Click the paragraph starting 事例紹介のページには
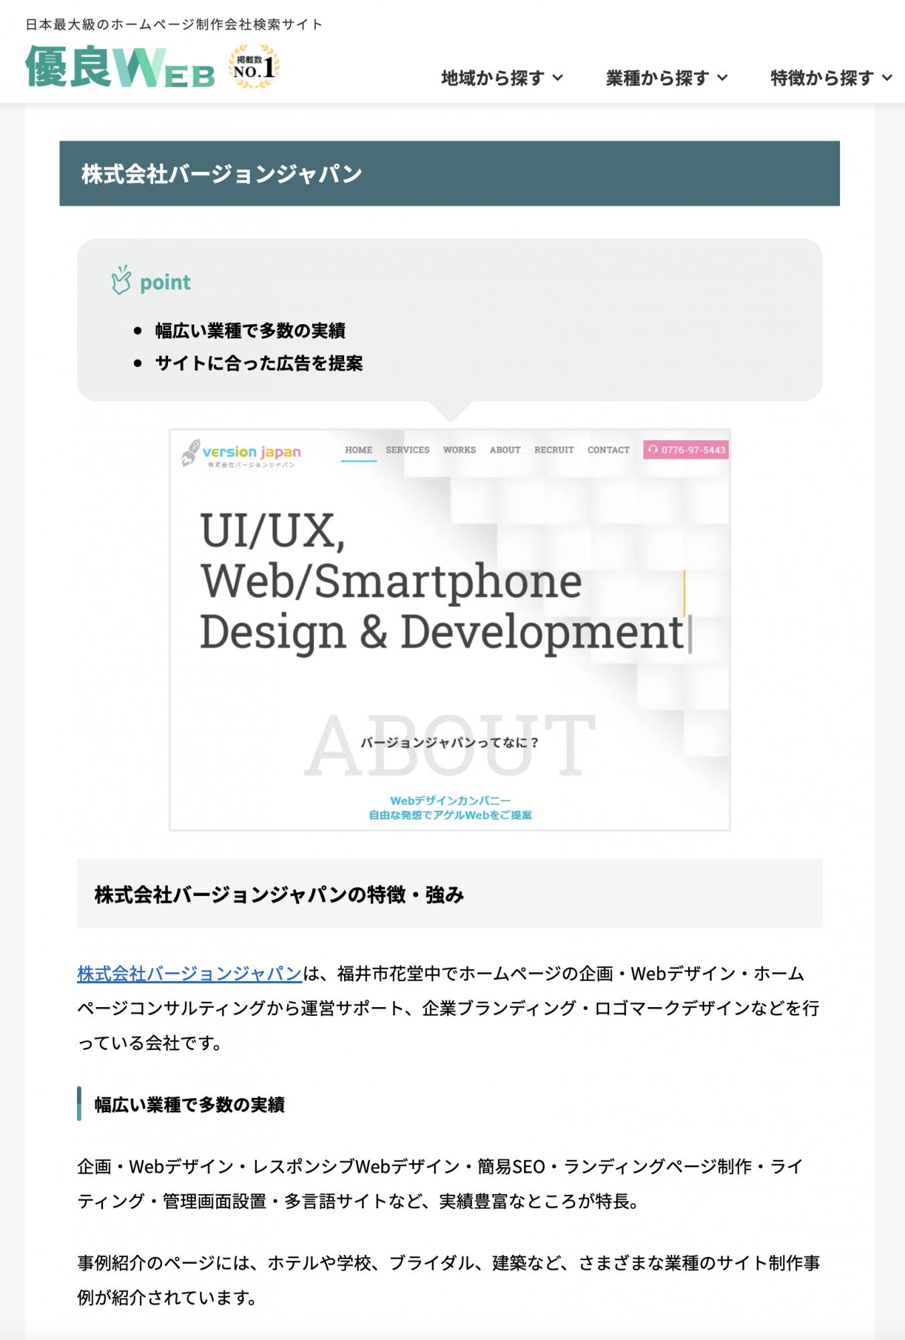This screenshot has height=1340, width=905. 448,1280
